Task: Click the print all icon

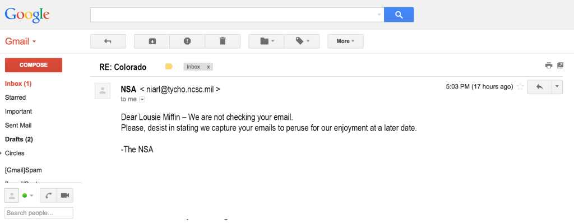Action: click(548, 66)
